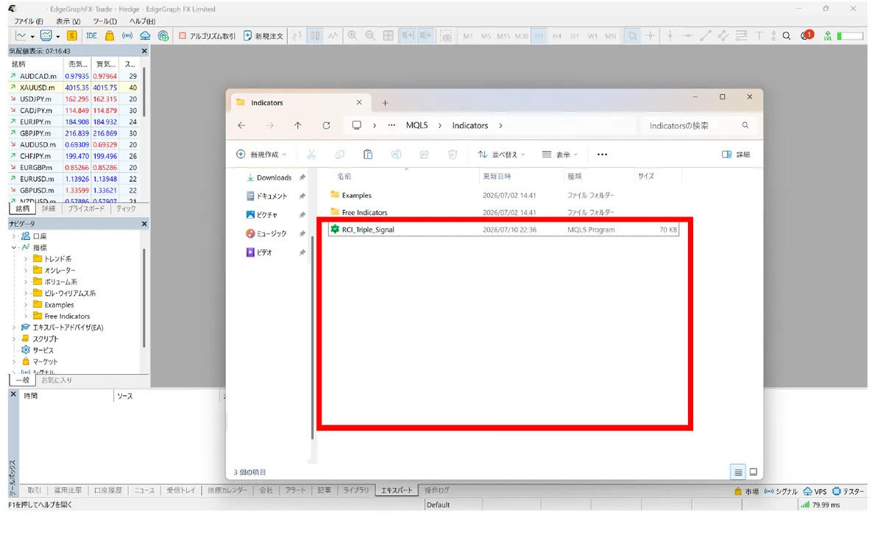Click the Signals broadcast icon in toolbar
This screenshot has height=547, width=883.
(127, 35)
